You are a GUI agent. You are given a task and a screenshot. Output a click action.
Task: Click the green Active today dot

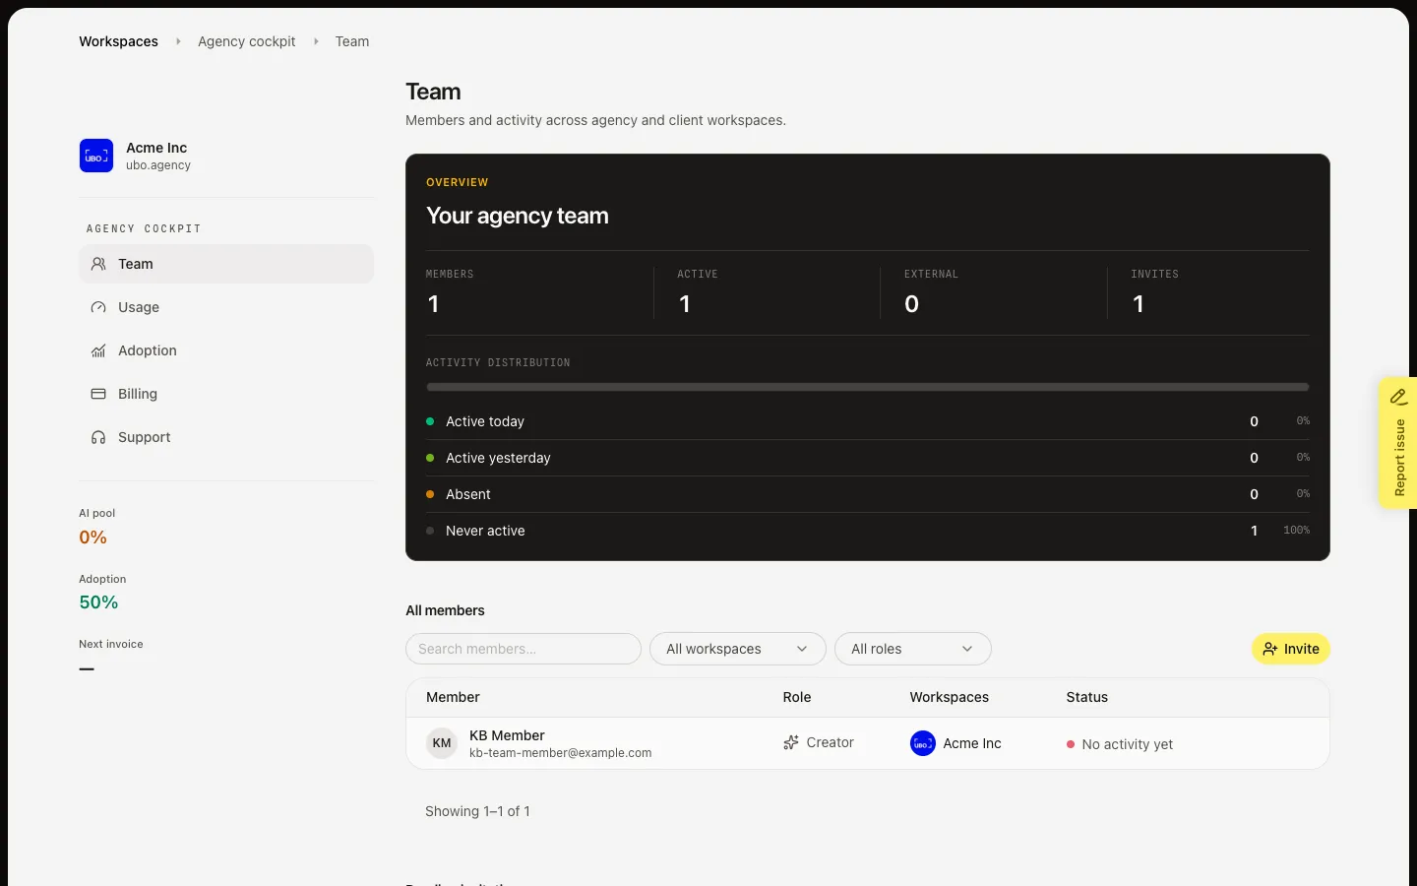(x=430, y=421)
